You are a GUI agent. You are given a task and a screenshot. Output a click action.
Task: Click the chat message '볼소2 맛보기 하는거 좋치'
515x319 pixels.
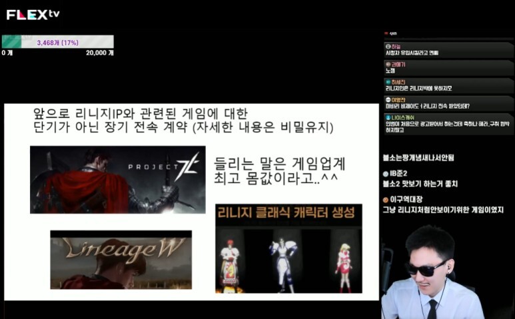coord(420,184)
